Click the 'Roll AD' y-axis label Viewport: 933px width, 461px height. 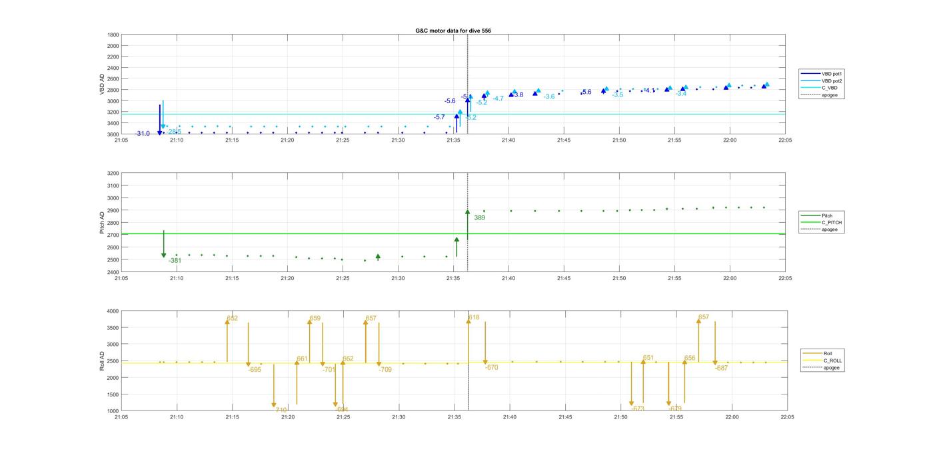[x=102, y=361]
